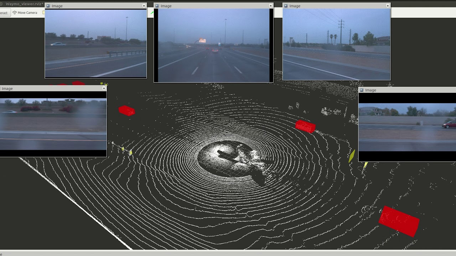Close the red-bushes side camera Image panel
Screen dimensions: 456x256
click(104, 88)
